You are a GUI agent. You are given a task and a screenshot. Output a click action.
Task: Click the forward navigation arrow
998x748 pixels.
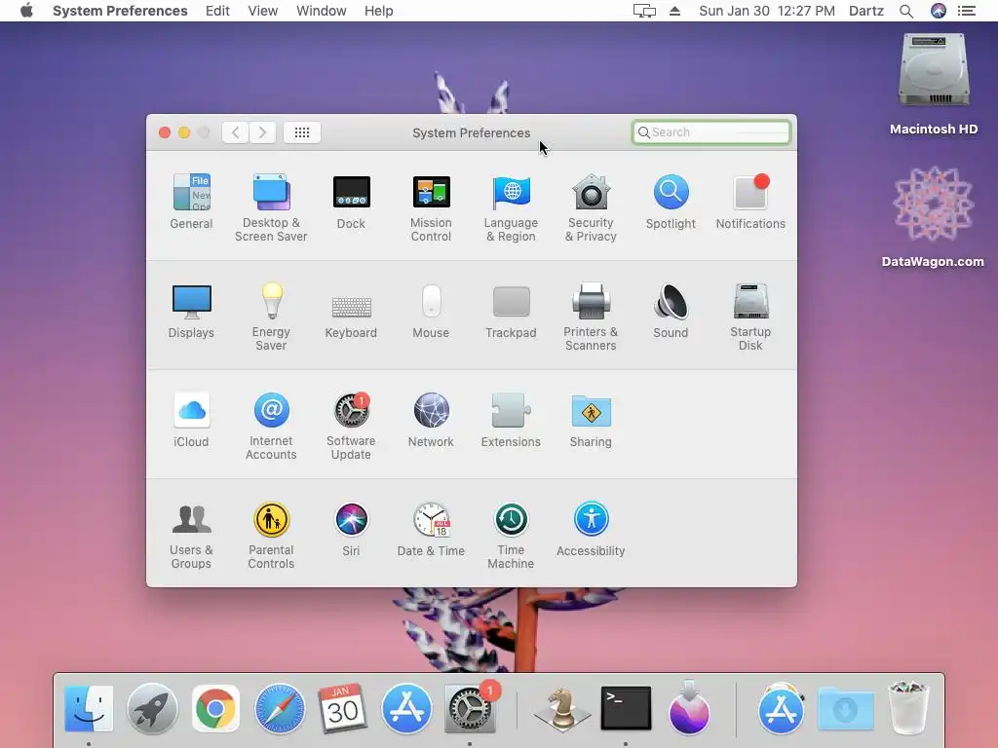[x=262, y=132]
